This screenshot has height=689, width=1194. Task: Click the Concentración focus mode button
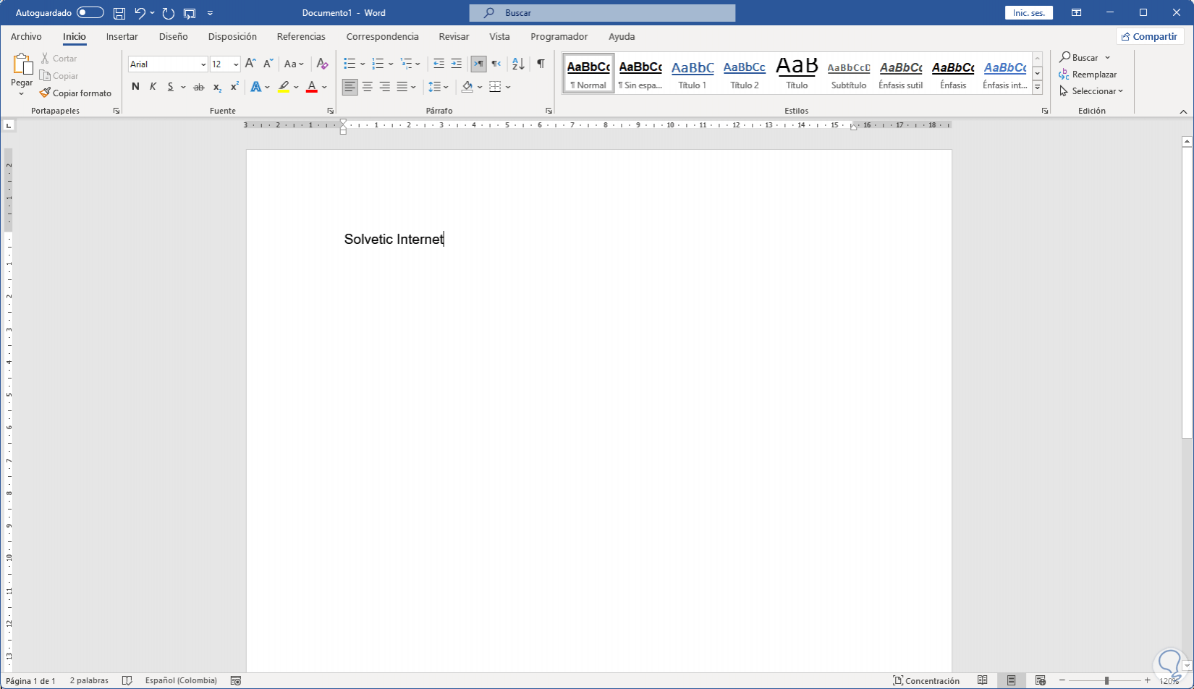926,680
